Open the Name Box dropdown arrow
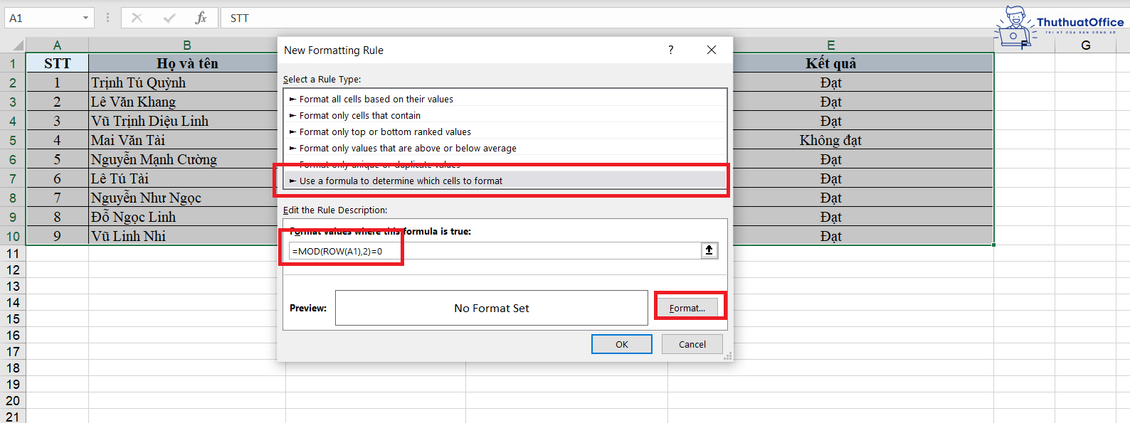The image size is (1130, 423). pos(85,18)
